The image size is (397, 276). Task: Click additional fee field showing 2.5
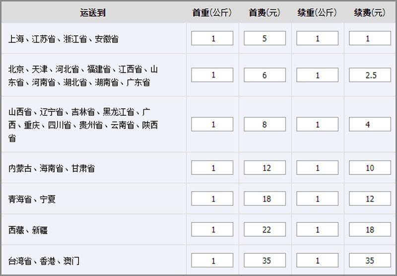(x=370, y=75)
